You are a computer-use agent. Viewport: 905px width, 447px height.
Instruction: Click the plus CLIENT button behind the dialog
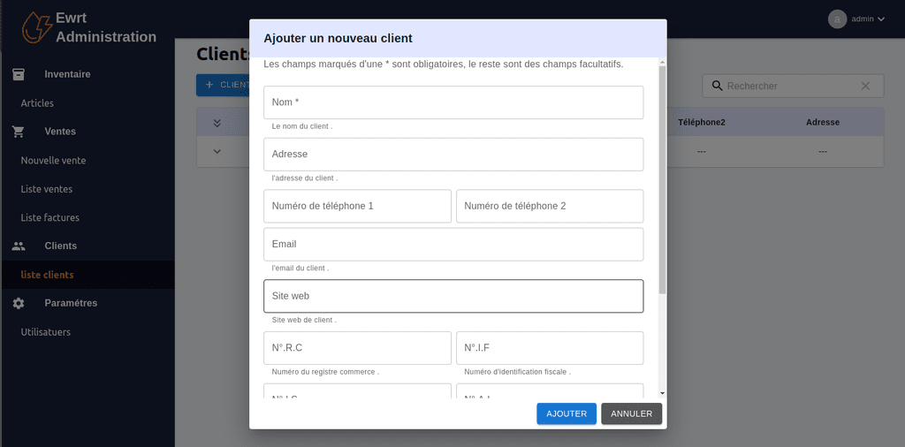[224, 85]
